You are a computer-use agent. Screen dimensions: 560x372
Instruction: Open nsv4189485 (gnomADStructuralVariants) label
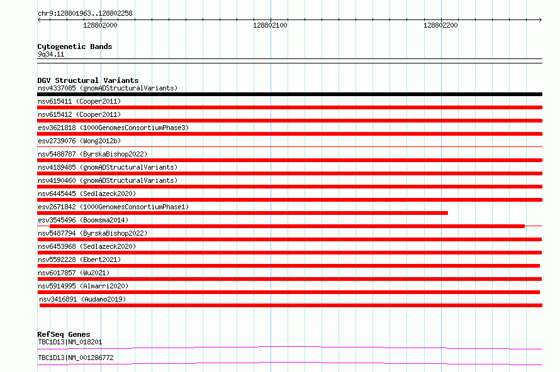pos(108,167)
